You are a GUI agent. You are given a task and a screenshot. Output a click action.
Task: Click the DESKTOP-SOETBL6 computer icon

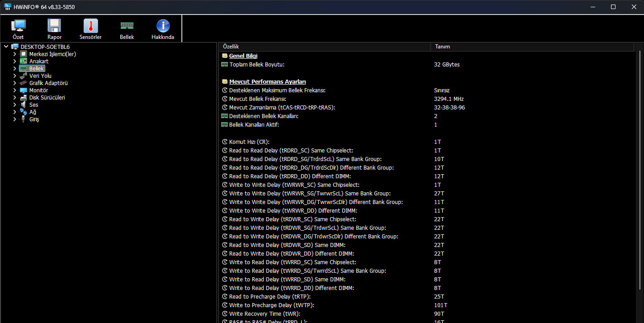tap(15, 47)
